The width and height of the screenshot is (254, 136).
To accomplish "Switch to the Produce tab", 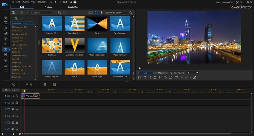I will pyautogui.click(x=48, y=7).
